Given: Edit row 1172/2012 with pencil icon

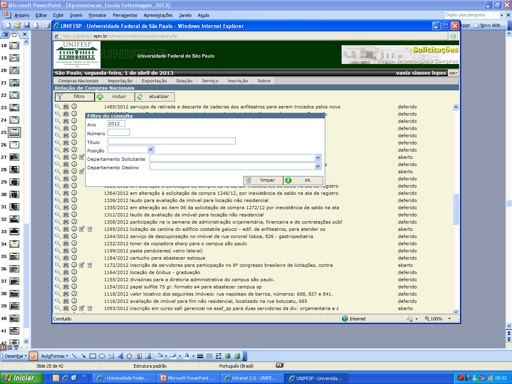Looking at the screenshot, I should [x=82, y=265].
